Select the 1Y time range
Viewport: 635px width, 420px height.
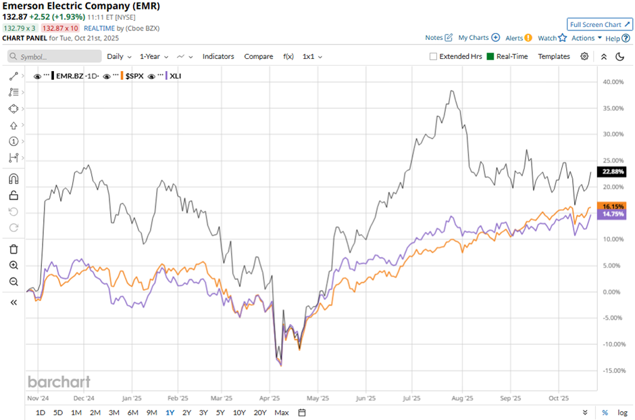pyautogui.click(x=170, y=413)
